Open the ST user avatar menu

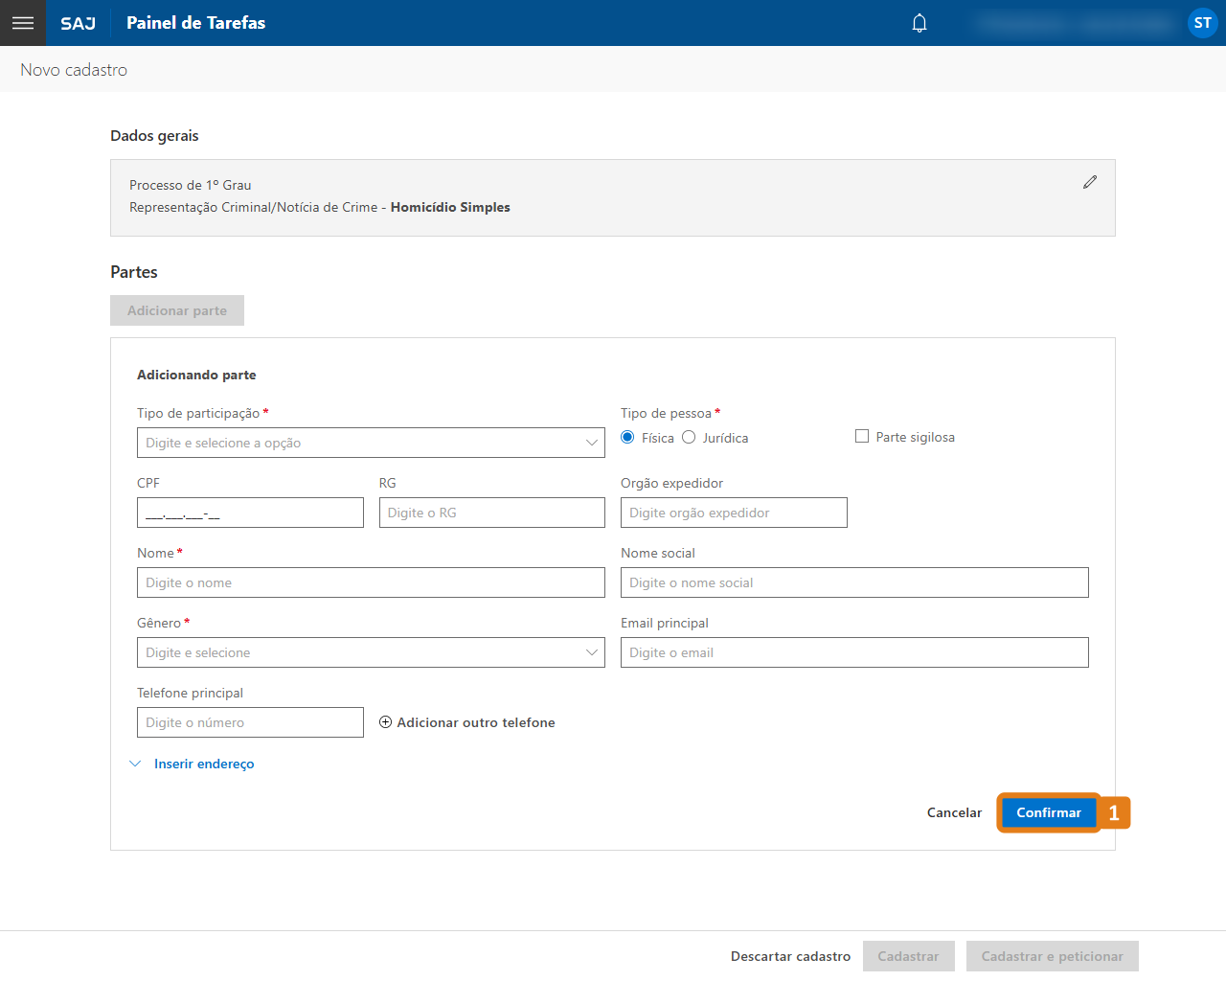pyautogui.click(x=1202, y=23)
